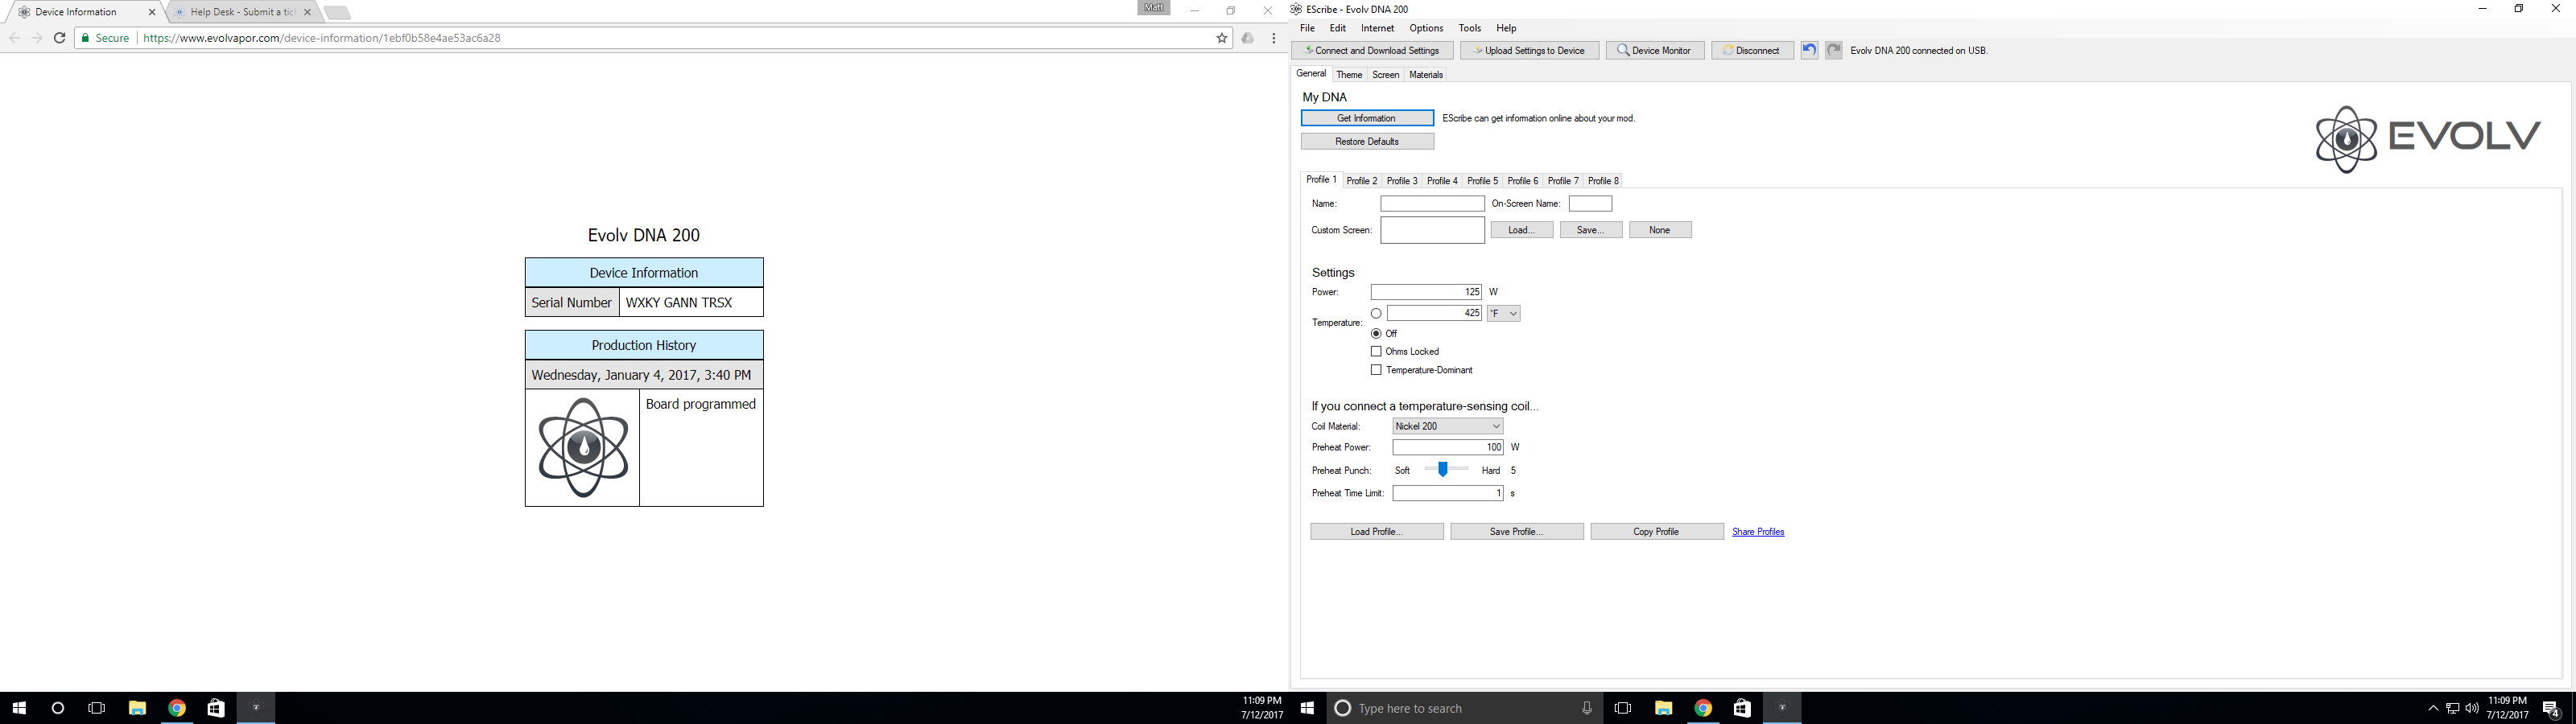The height and width of the screenshot is (724, 2576).
Task: Expand the temperature unit °F dropdown
Action: (x=1504, y=314)
